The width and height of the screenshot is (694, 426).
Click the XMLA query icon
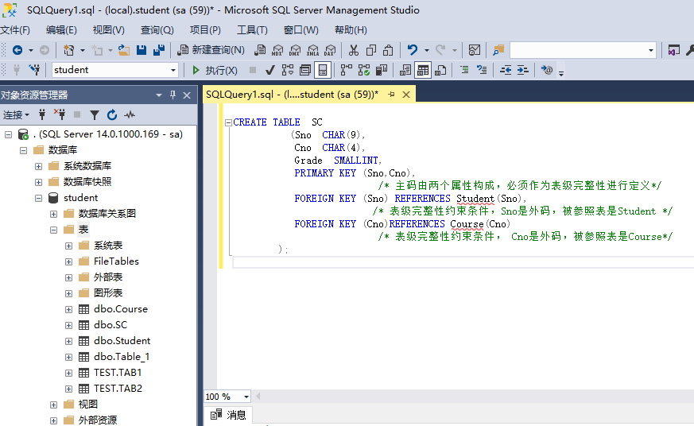(313, 50)
